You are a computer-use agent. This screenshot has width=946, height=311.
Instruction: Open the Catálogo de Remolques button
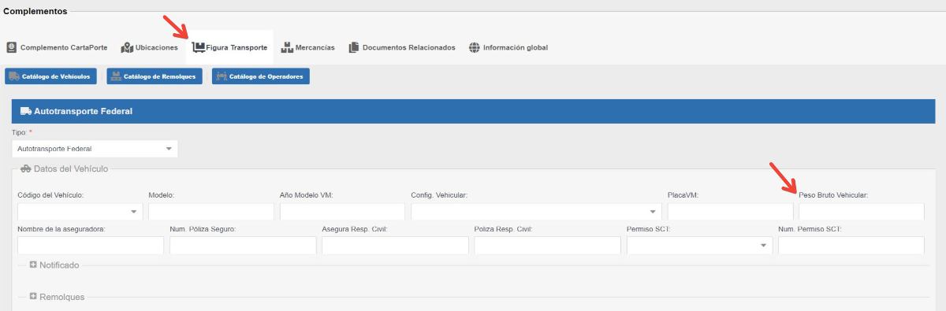pyautogui.click(x=154, y=76)
